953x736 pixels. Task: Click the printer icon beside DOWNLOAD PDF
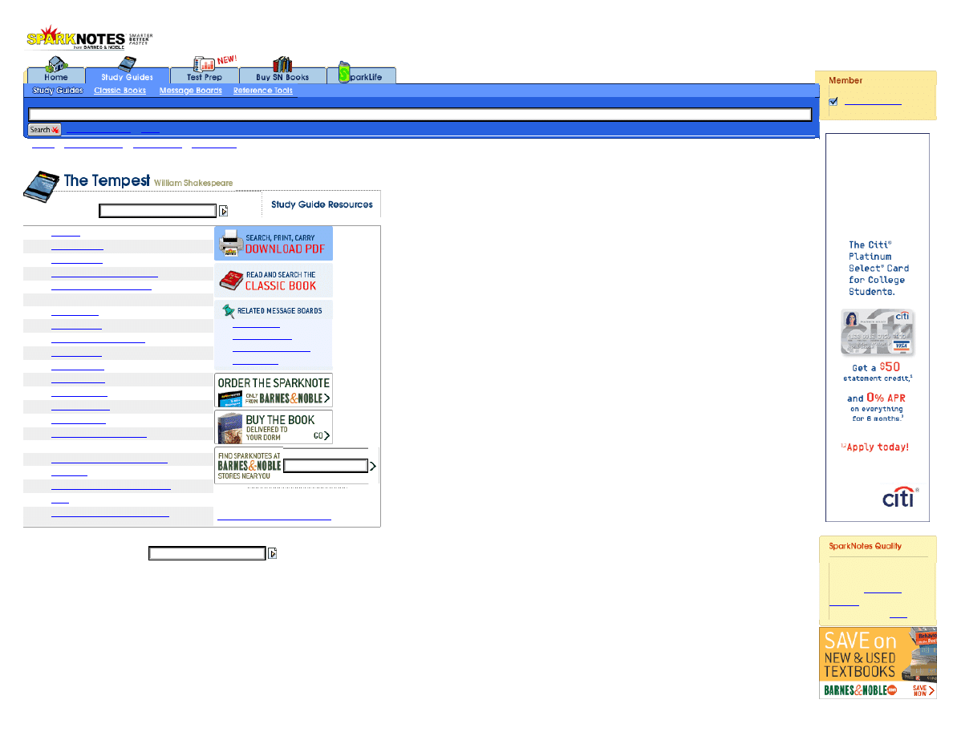point(232,241)
